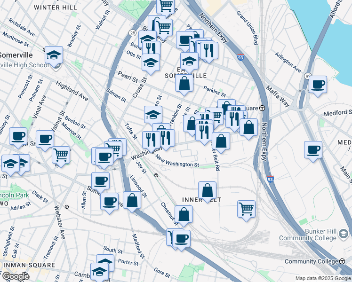Click the shopping bag marker near Perkins St

click(184, 83)
